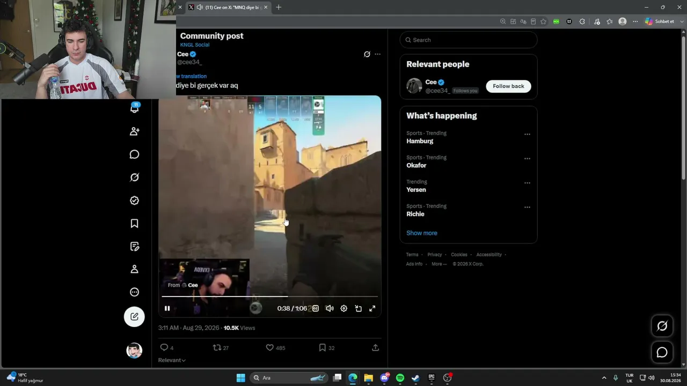Screen dimensions: 687x386
Task: Open the Okafor trending topic
Action: (416, 165)
